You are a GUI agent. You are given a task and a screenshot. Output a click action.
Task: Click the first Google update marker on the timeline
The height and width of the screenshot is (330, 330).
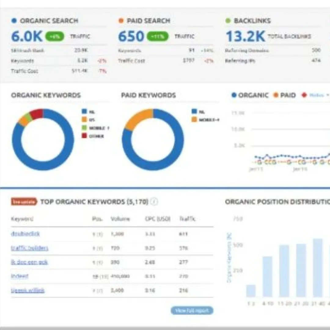[x=259, y=162]
